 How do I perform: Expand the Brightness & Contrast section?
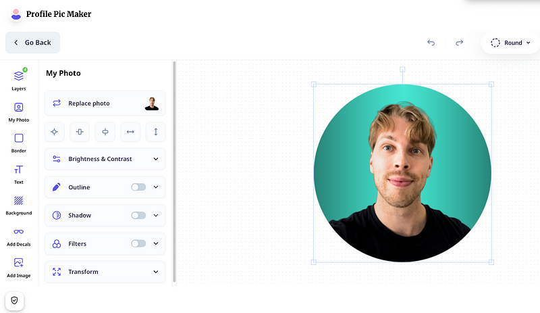pyautogui.click(x=105, y=159)
